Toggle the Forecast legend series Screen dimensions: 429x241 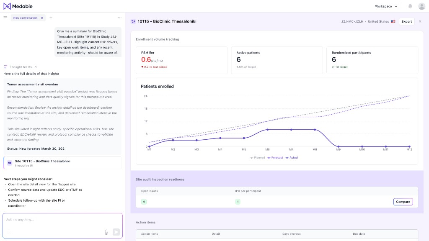[x=275, y=158]
